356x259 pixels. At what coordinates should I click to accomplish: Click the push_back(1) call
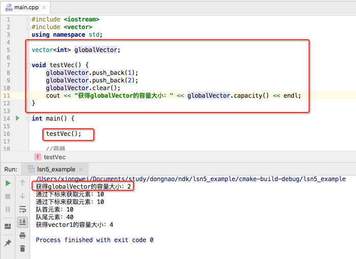point(113,73)
